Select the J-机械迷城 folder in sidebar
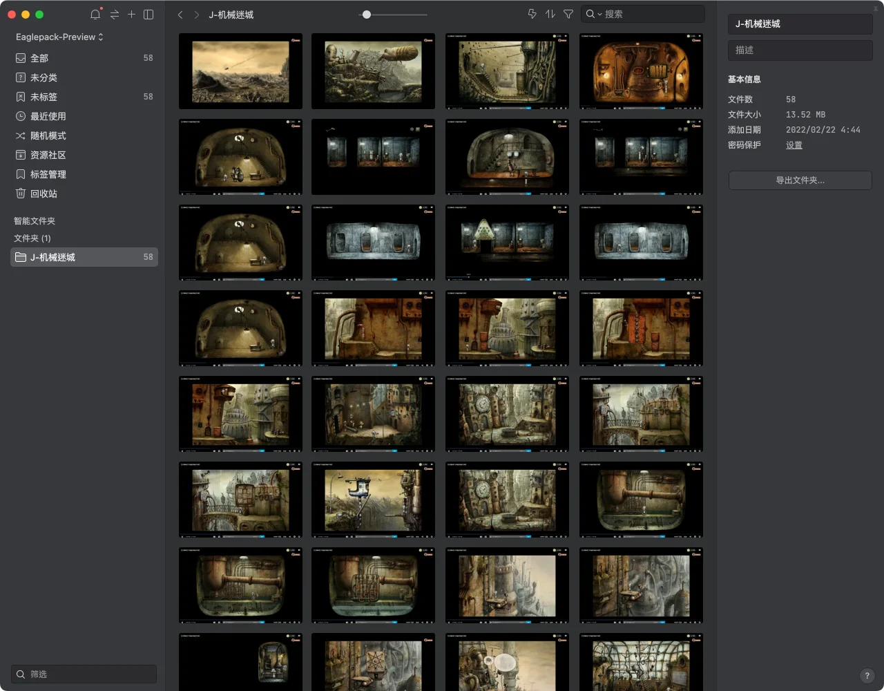Image resolution: width=884 pixels, height=691 pixels. pos(84,257)
